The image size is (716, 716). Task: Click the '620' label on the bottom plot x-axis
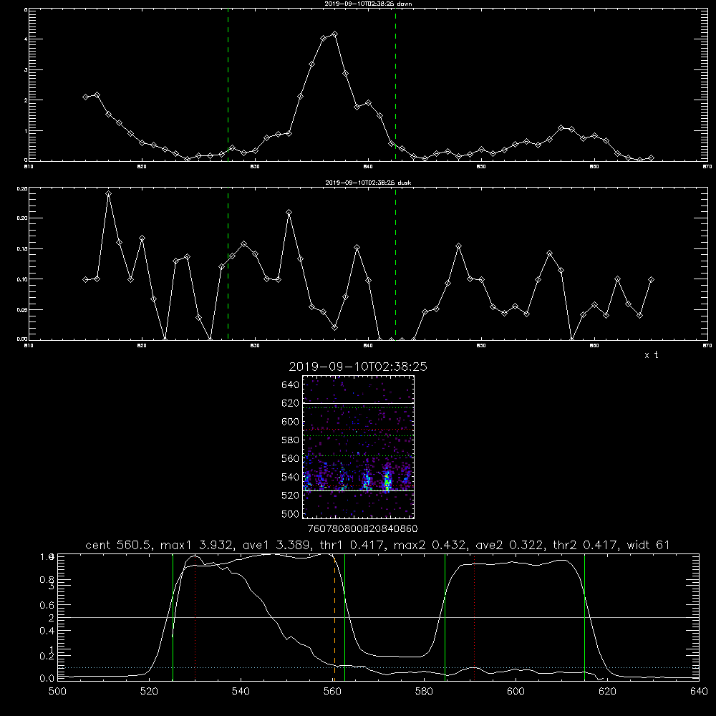[607, 692]
